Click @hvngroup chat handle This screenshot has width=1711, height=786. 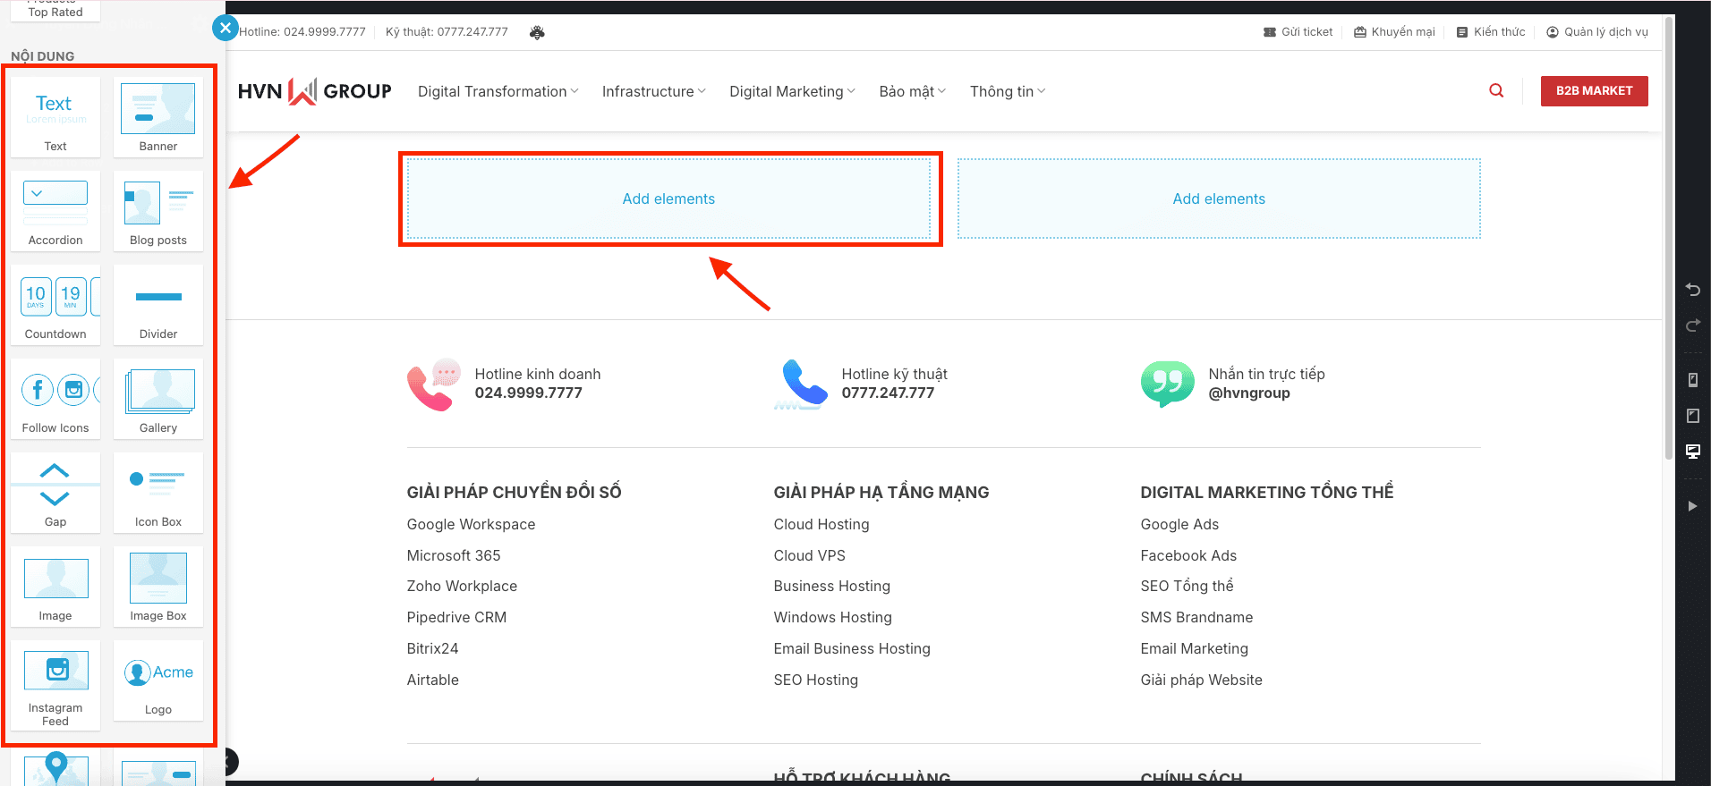(x=1249, y=393)
